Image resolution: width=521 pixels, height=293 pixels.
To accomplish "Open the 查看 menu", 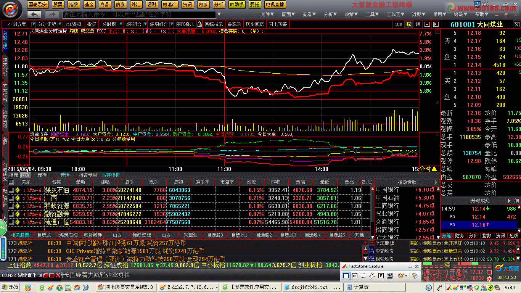I will [x=309, y=14].
